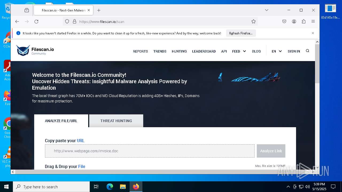Click Firefox taskbar icon

(x=136, y=187)
